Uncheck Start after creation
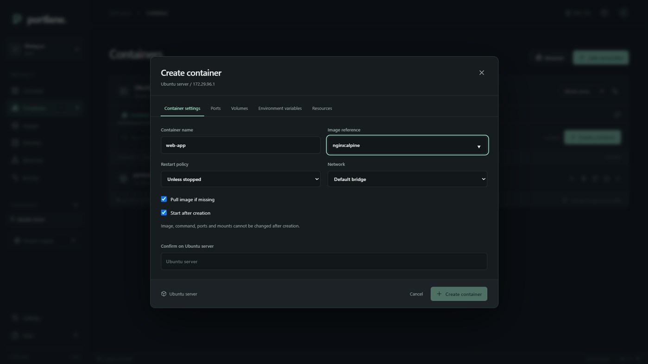This screenshot has width=648, height=364. 164,213
